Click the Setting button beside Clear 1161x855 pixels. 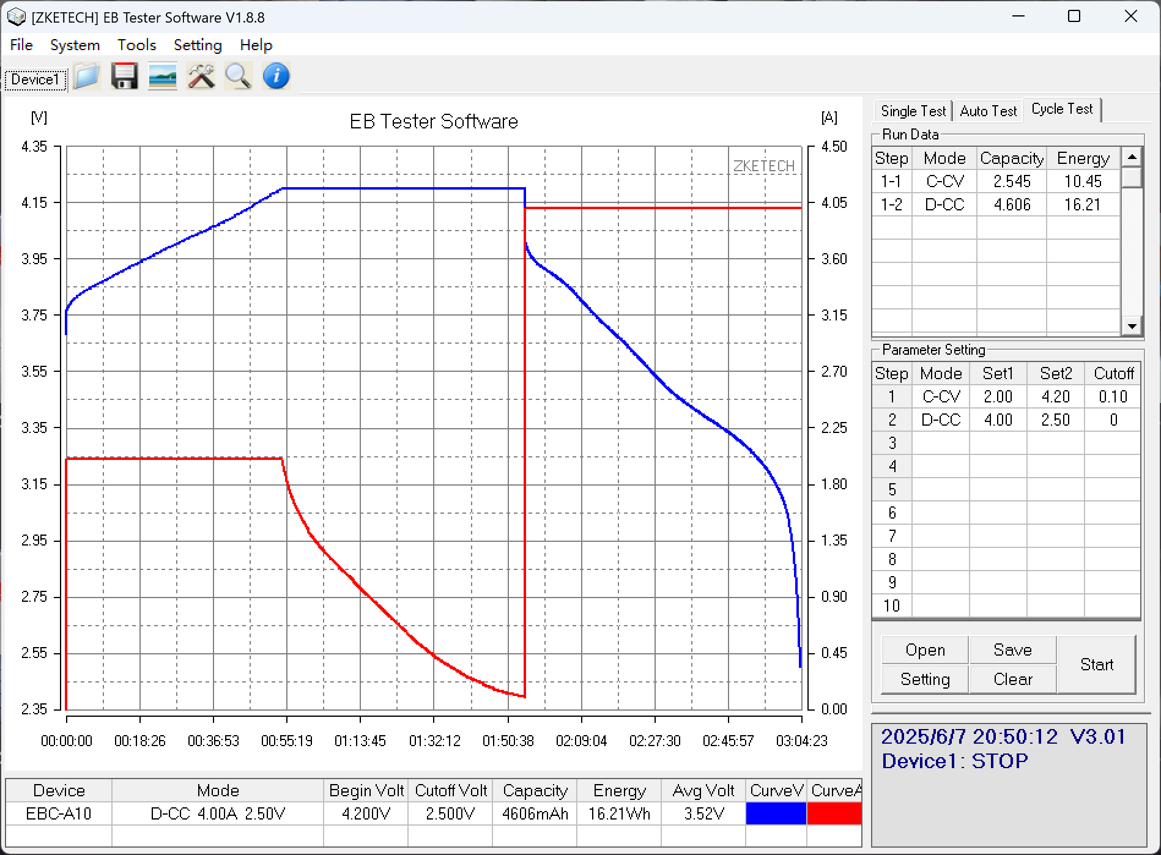pyautogui.click(x=925, y=679)
